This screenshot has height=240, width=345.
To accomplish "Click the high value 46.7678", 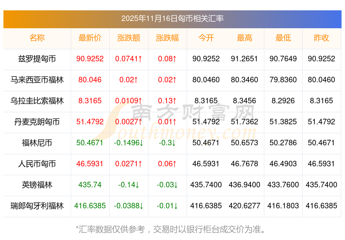I will (x=245, y=164).
